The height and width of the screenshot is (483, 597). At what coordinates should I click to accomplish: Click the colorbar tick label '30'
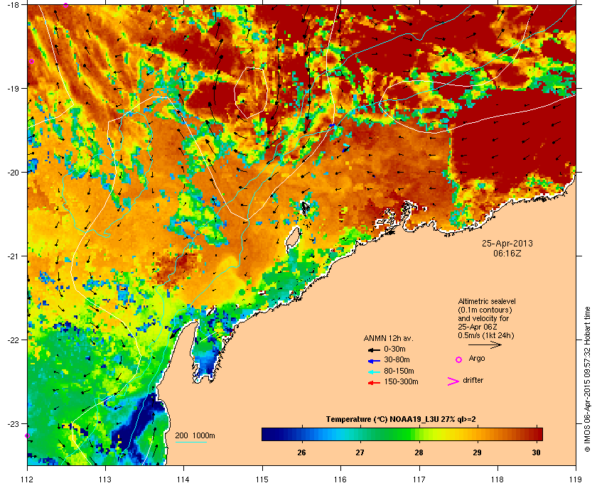(536, 453)
